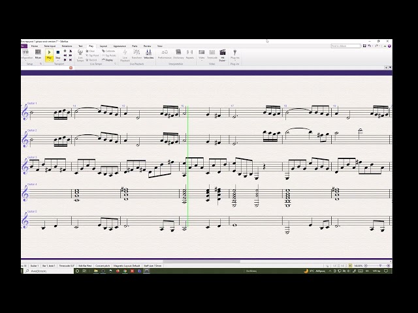Image resolution: width=418 pixels, height=313 pixels.
Task: Click the Guitar 1 staff label
Action: pyautogui.click(x=32, y=103)
